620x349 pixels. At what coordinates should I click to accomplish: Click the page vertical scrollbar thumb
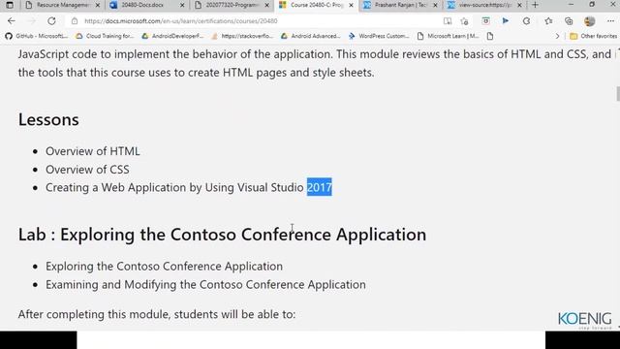tap(618, 94)
